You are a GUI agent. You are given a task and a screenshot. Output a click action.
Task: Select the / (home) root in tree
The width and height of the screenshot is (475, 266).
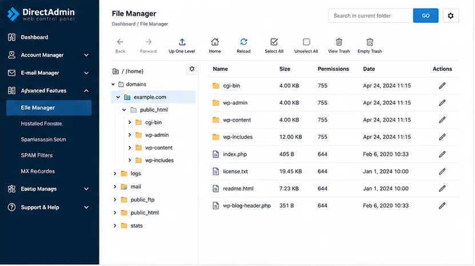coord(129,71)
